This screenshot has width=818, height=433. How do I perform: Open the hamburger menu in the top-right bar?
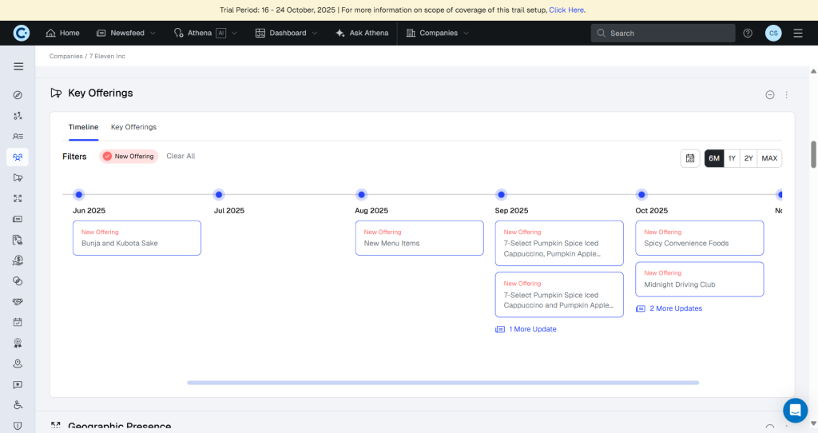click(798, 33)
